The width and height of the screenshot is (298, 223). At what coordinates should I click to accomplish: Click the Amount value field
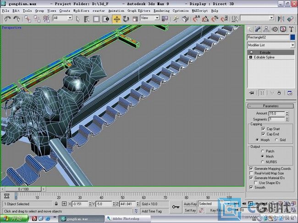277,114
